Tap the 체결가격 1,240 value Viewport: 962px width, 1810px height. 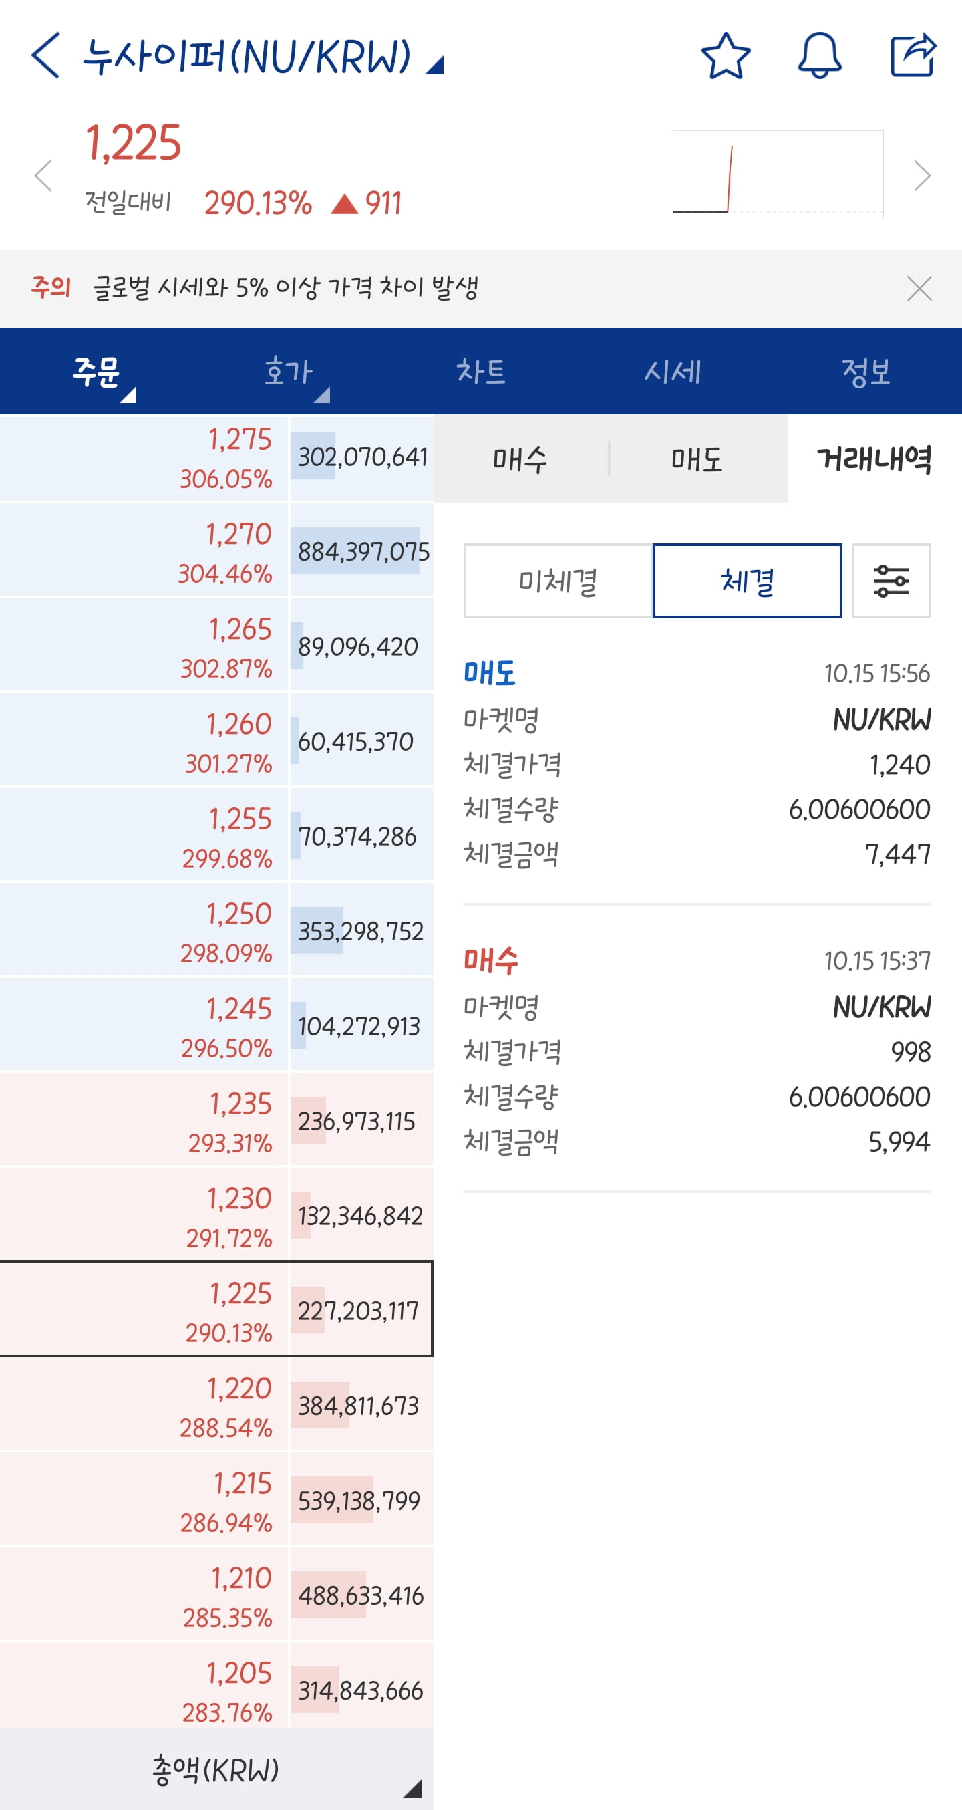899,765
